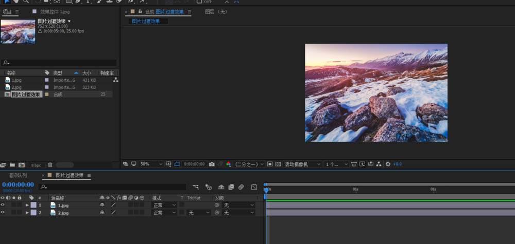The width and height of the screenshot is (515, 244).
Task: Open the graph editor in timeline
Action: 254,187
